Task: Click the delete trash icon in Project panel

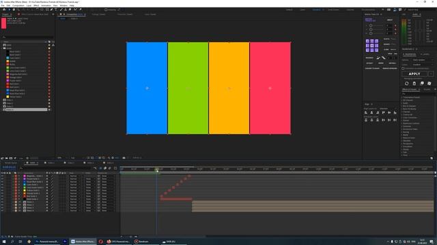Action: [27, 158]
